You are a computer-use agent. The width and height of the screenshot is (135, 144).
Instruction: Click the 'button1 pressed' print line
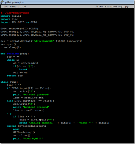pos(31,95)
